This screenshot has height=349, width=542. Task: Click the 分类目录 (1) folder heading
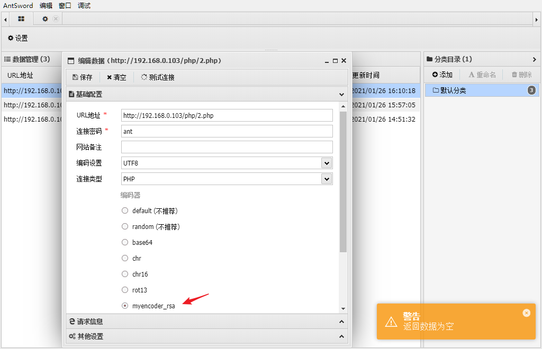coord(449,59)
